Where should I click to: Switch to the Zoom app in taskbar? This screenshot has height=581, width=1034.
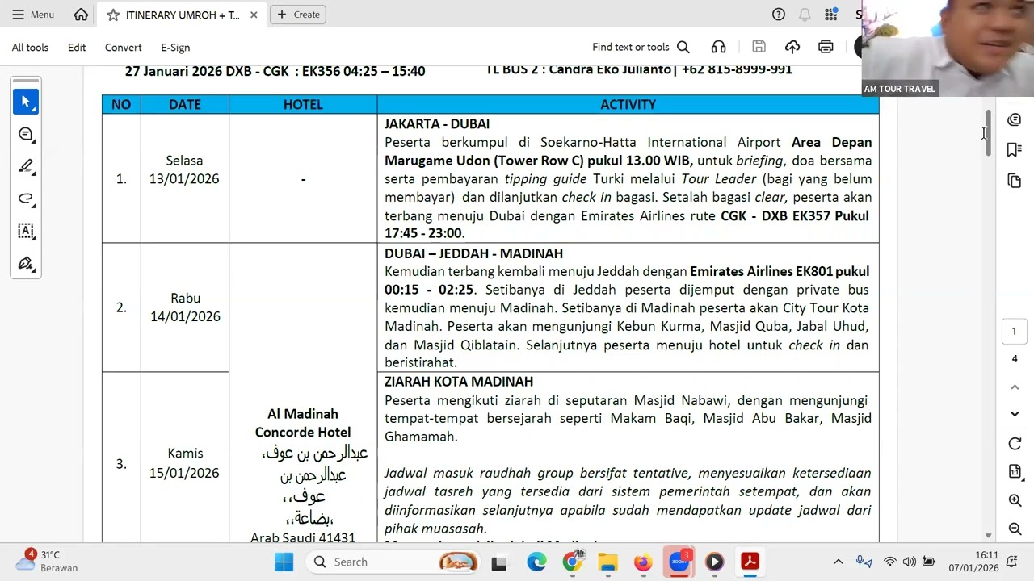click(x=679, y=562)
